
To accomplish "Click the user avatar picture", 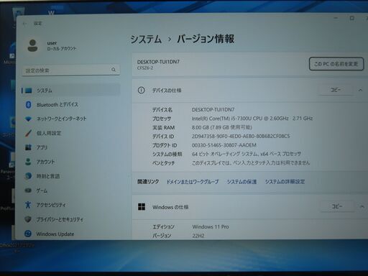I will click(x=32, y=46).
